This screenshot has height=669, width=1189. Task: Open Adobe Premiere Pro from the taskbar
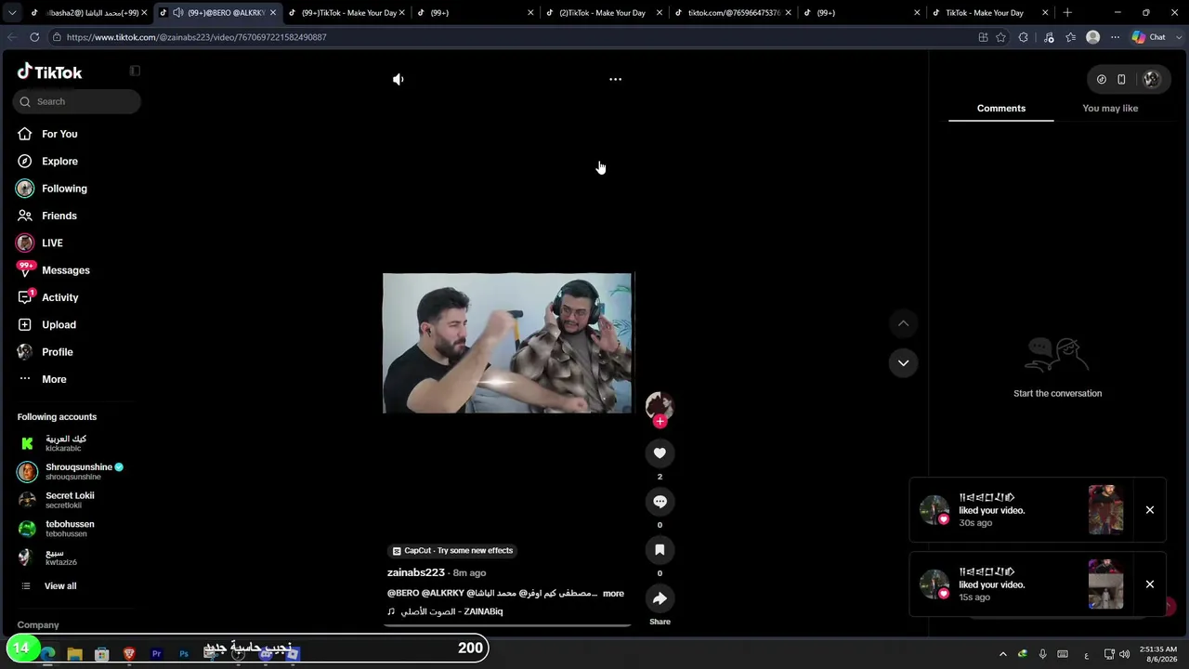pos(156,654)
